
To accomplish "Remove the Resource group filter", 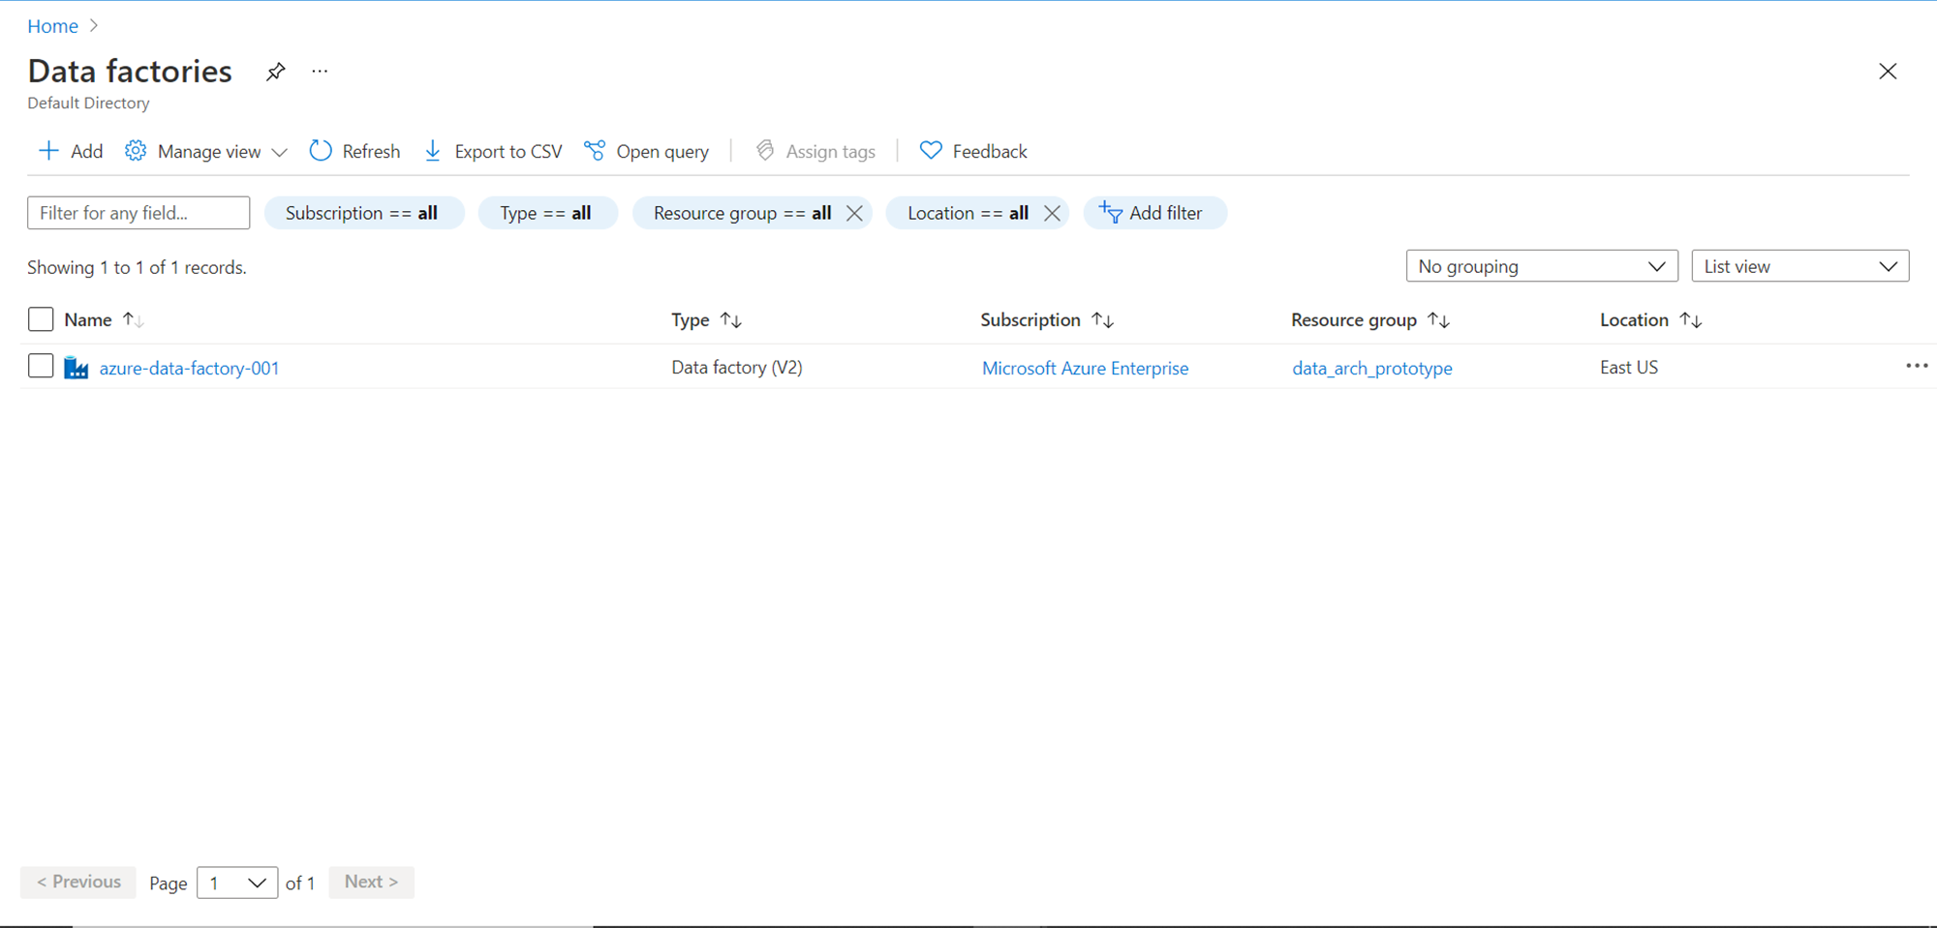I will point(854,213).
